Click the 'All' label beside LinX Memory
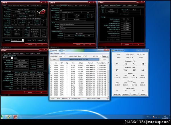Screen dimensions: 171x125 (86, 56)
